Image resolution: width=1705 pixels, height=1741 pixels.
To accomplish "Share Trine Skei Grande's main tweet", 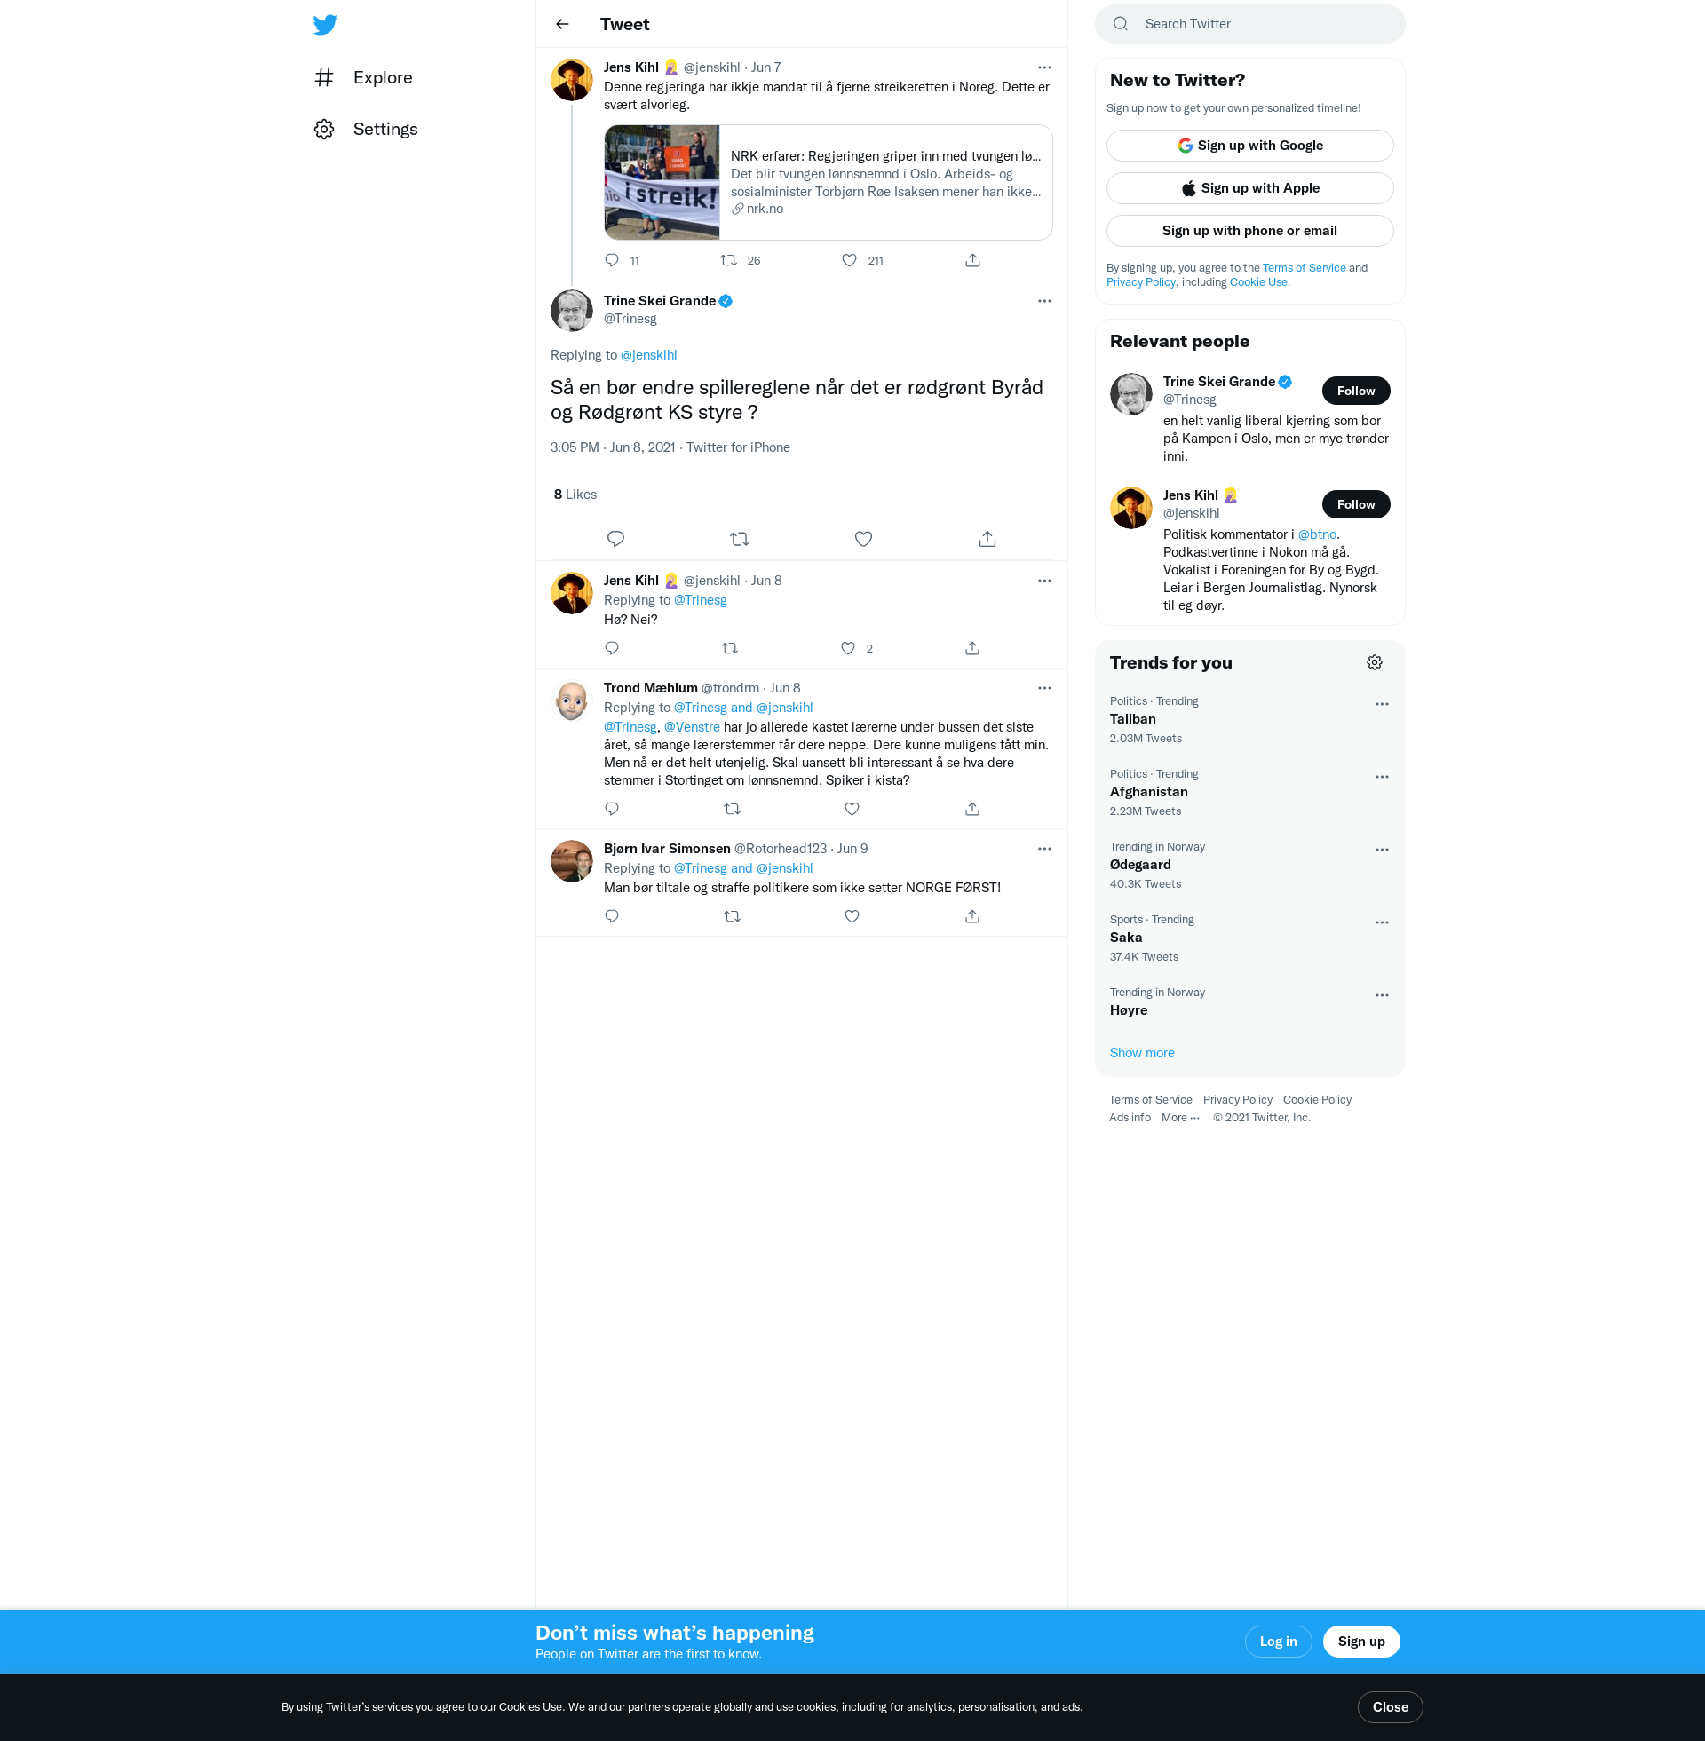I will 987,539.
